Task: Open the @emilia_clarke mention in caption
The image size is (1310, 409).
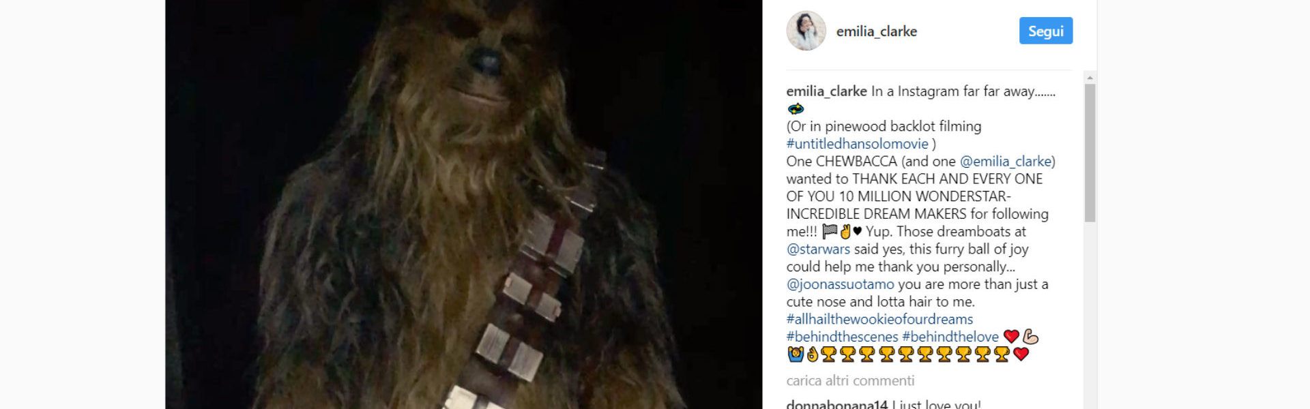Action: [x=1006, y=162]
